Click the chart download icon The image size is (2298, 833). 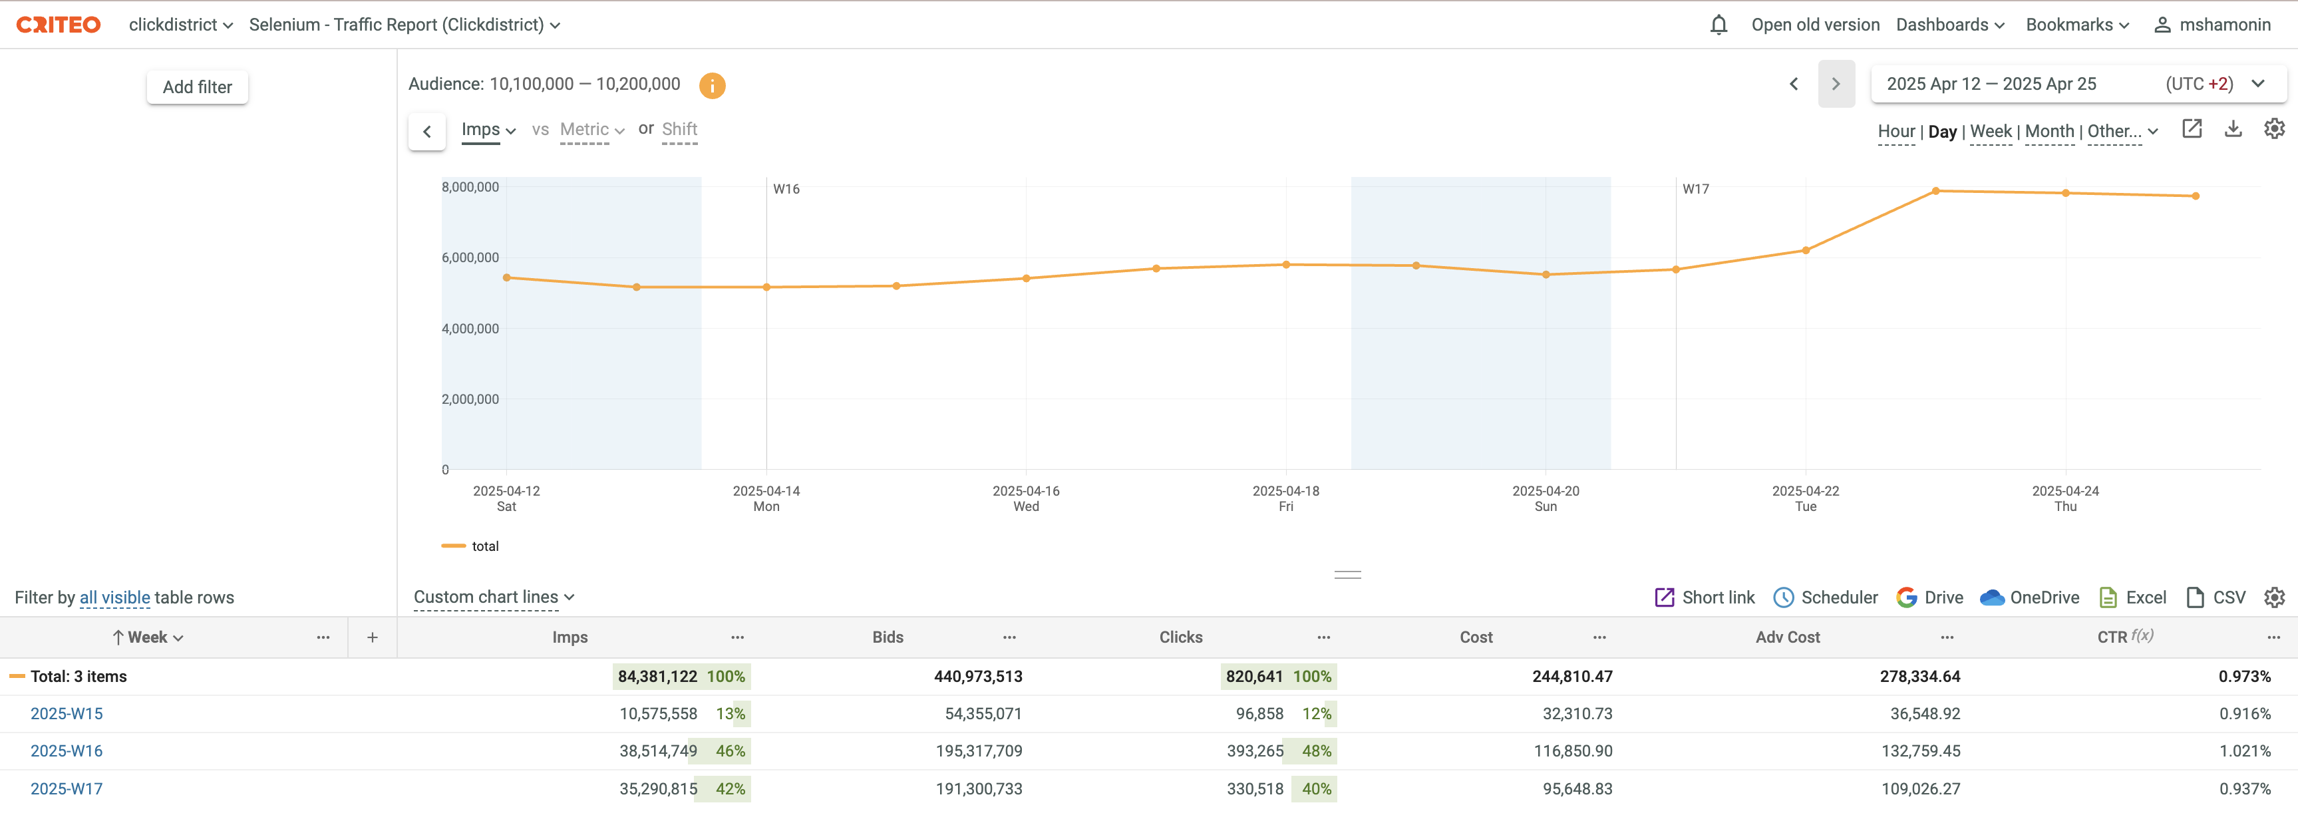coord(2232,129)
